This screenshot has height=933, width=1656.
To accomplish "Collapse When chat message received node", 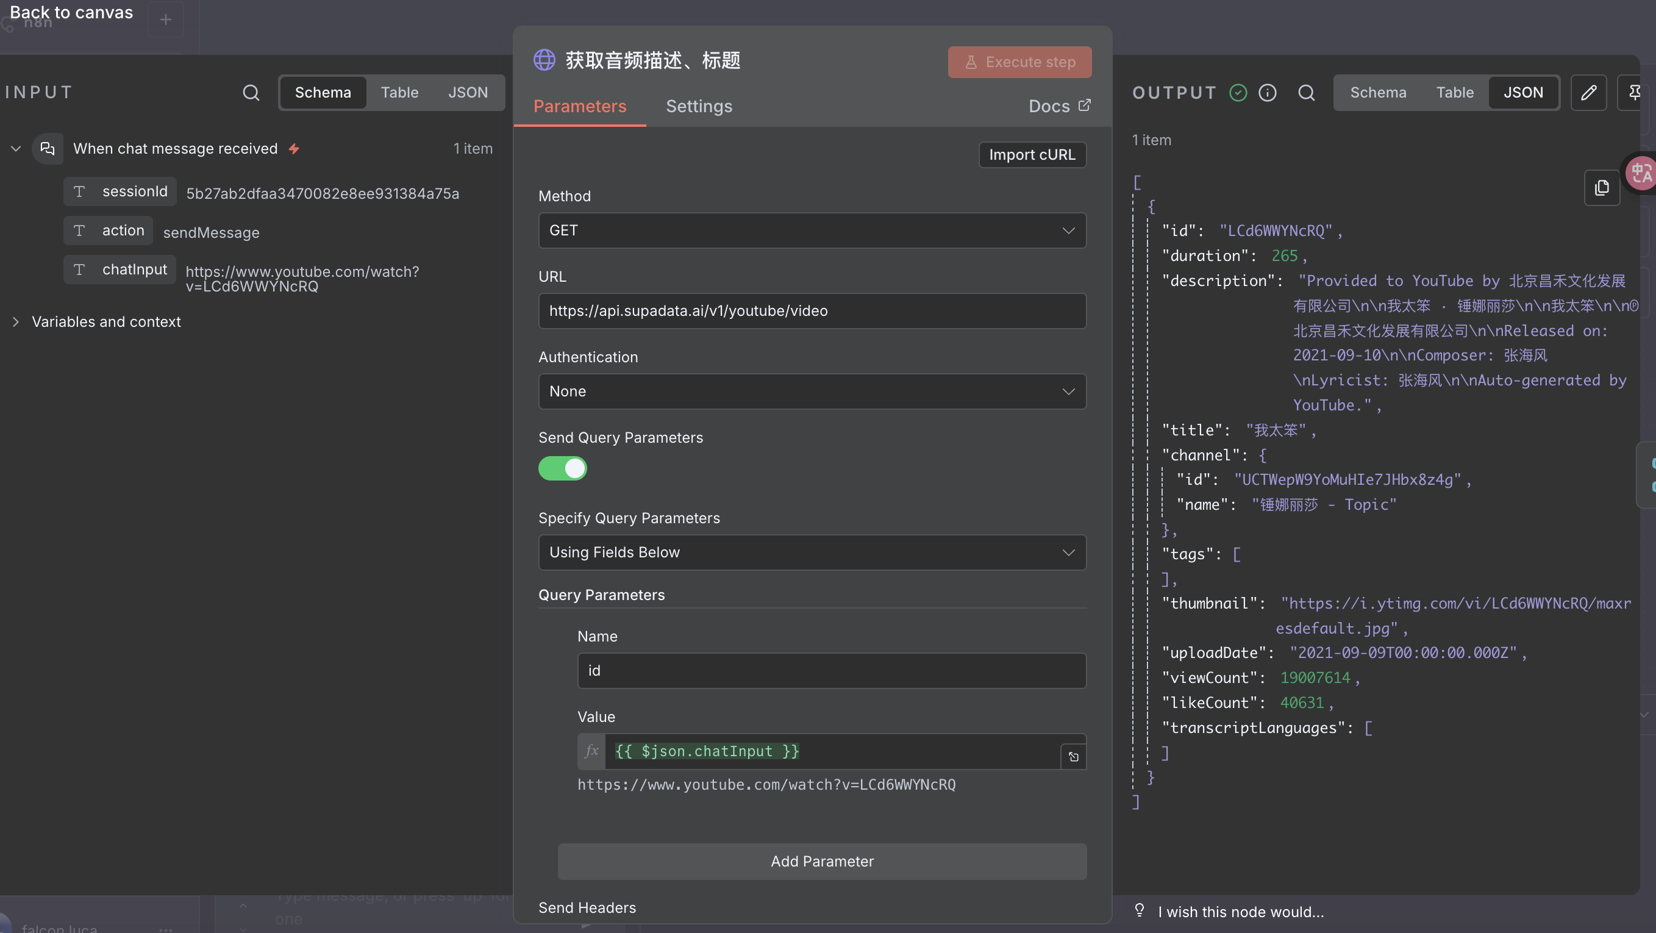I will click(16, 149).
